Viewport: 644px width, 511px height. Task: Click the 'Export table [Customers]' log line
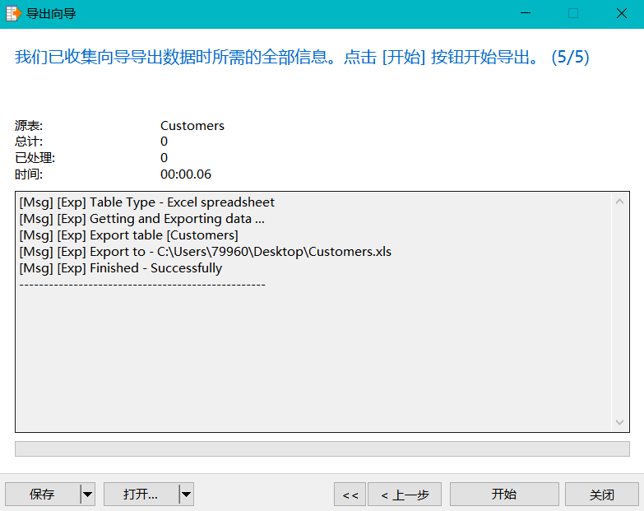tap(129, 235)
